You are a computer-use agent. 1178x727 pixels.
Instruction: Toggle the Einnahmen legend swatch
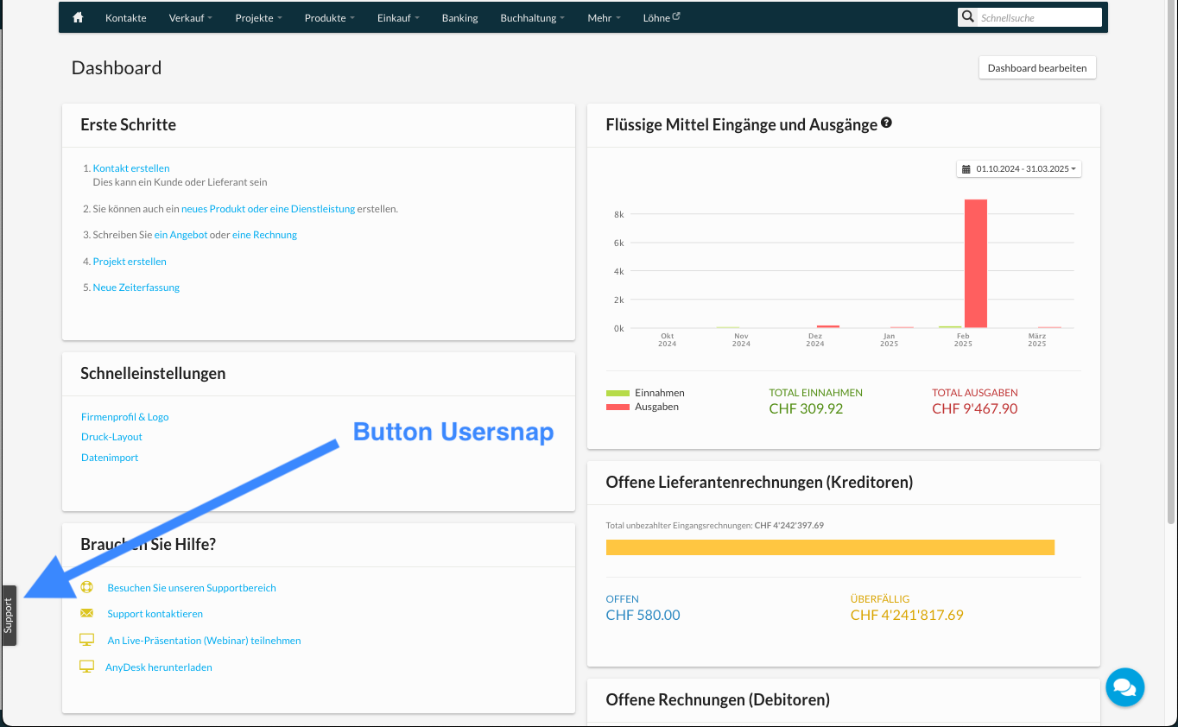617,393
